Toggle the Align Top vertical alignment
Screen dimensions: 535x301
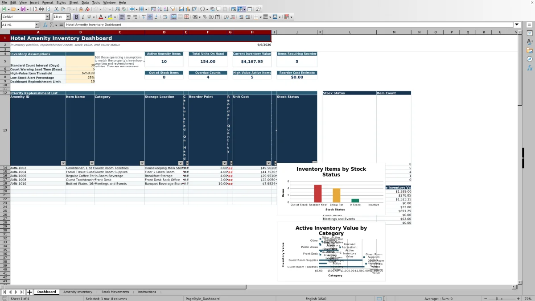(x=143, y=17)
